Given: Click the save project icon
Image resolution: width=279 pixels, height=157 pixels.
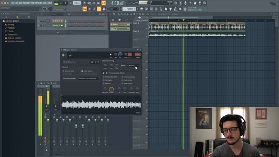Looking at the screenshot, I should point(195,3).
